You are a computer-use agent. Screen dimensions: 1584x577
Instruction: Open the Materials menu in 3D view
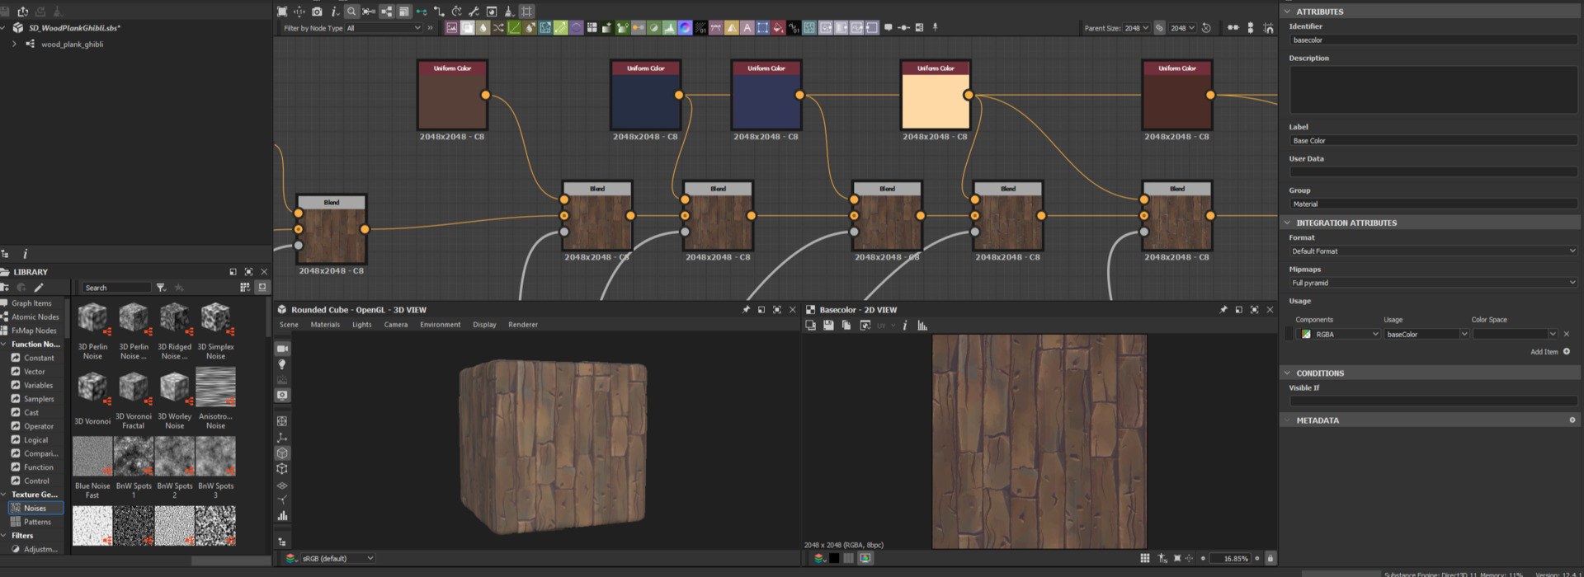325,325
